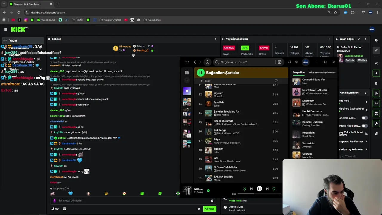382x215 pixels.
Task: Open Spotify notifications bell
Action: [x=289, y=62]
